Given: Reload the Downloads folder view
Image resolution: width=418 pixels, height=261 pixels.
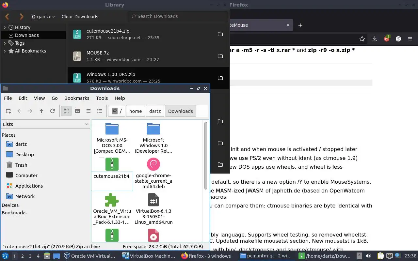Looking at the screenshot, I should tap(53, 111).
